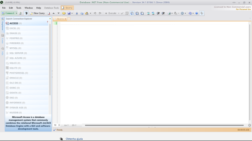Click the Save floppy disk icon

point(69,13)
